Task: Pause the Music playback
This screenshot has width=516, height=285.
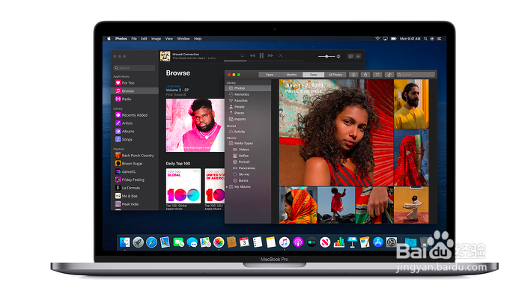Action: [261, 55]
